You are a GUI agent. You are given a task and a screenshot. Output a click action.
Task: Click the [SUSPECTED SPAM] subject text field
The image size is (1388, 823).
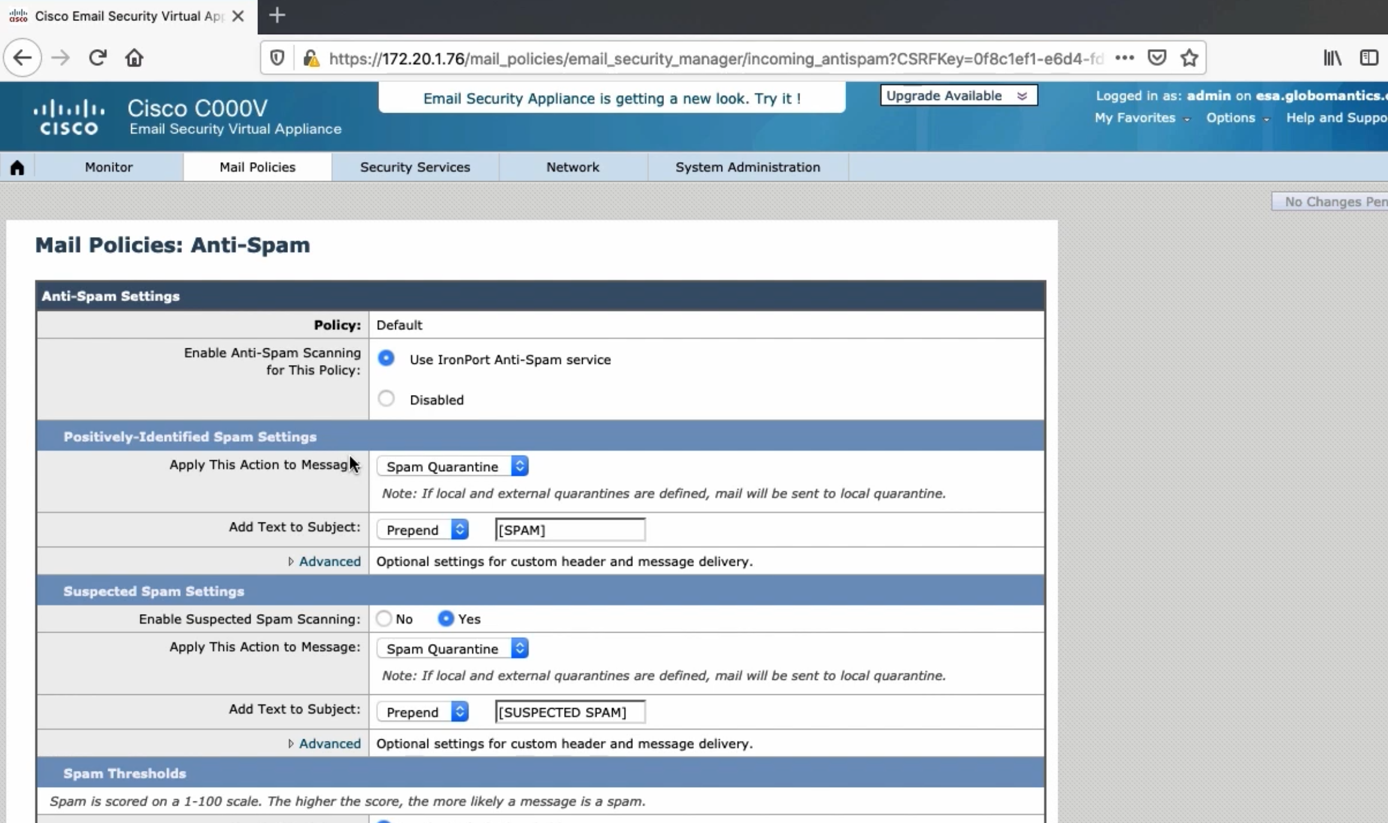pyautogui.click(x=570, y=712)
